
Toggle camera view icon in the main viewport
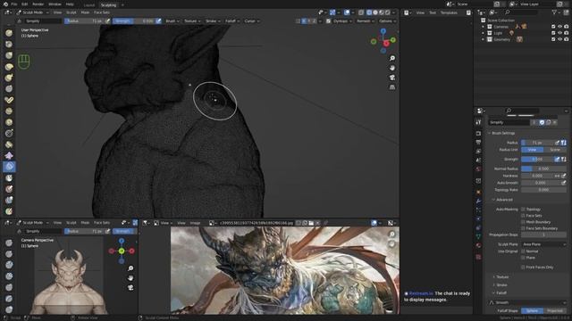click(x=392, y=78)
